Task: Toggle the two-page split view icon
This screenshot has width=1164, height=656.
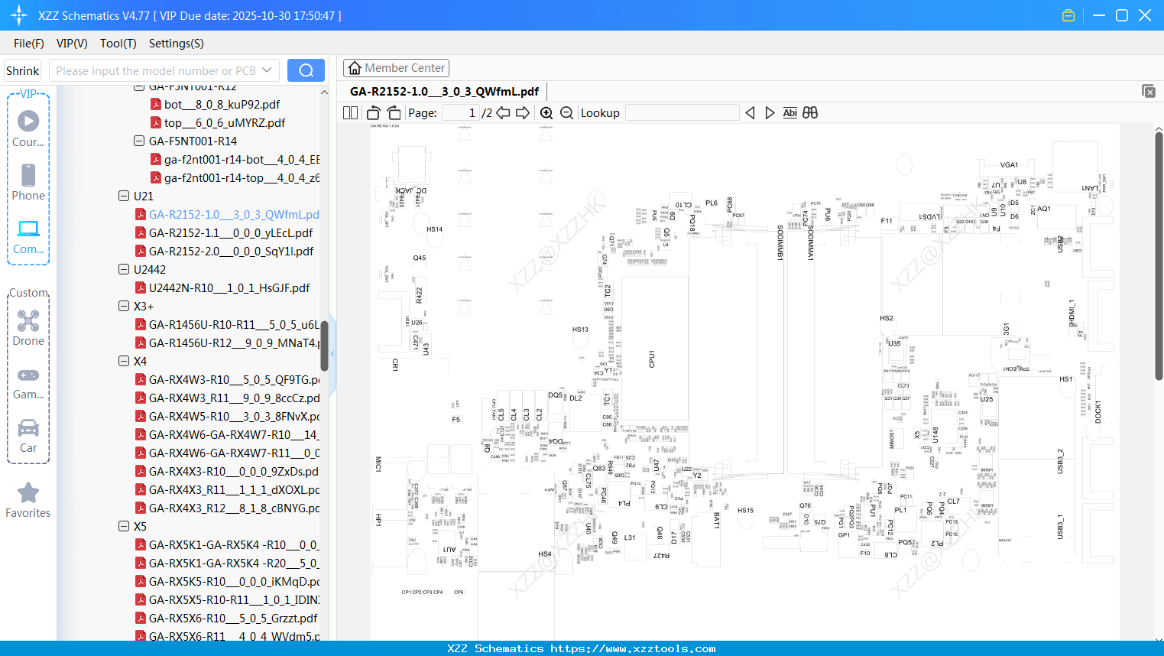Action: point(351,112)
